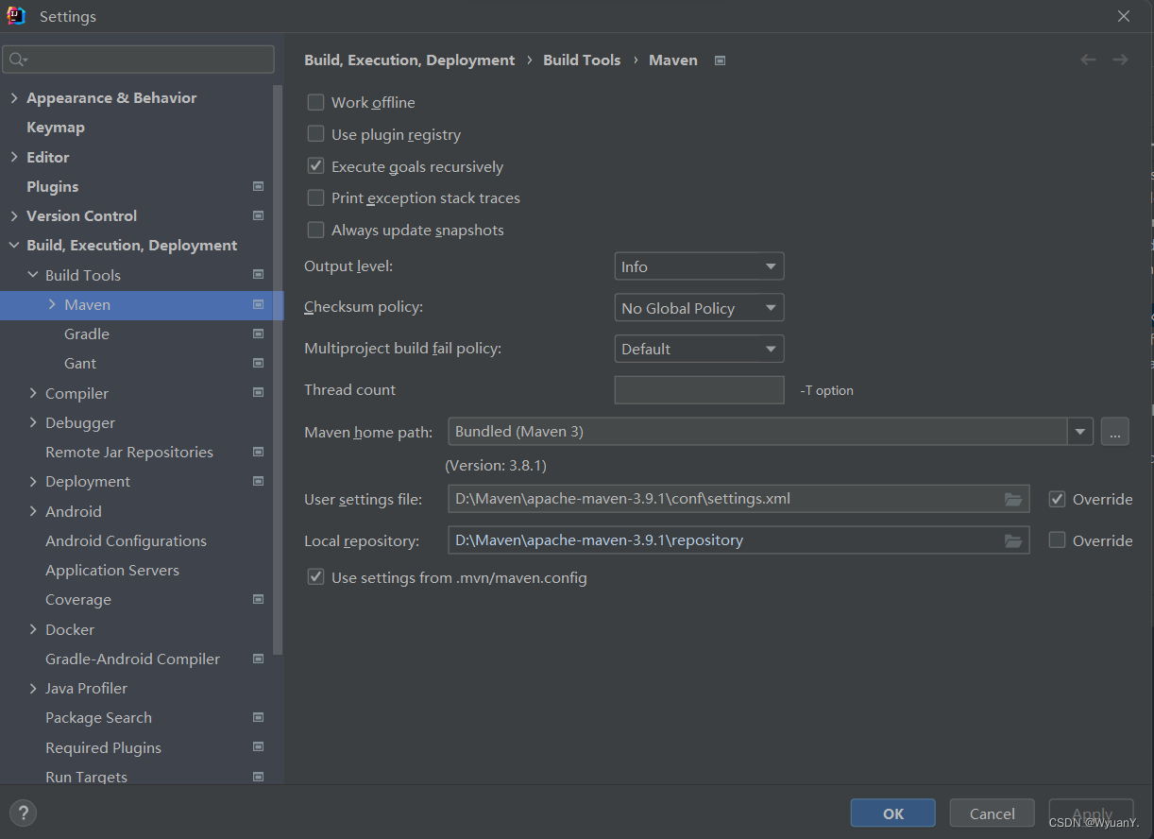Image resolution: width=1154 pixels, height=839 pixels.
Task: Click Build Tools in the breadcrumb
Action: tap(582, 60)
